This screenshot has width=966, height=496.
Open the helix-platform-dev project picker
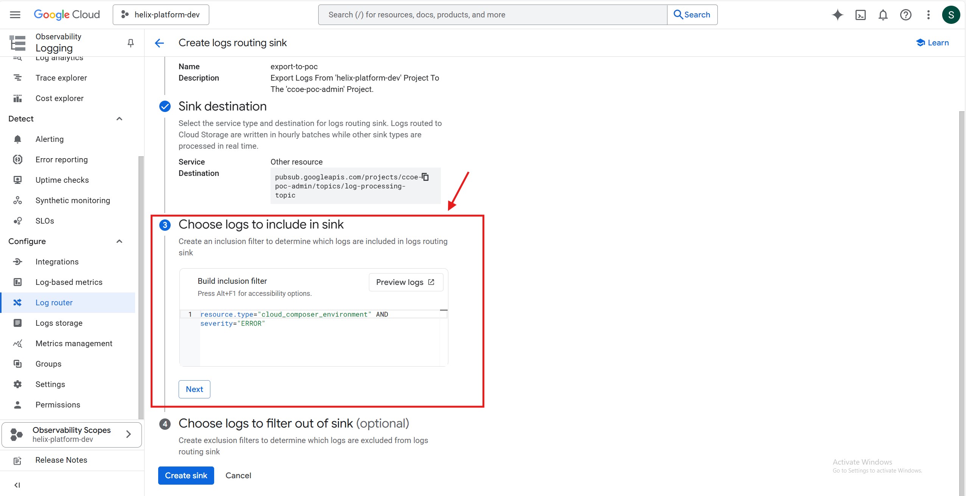(161, 15)
